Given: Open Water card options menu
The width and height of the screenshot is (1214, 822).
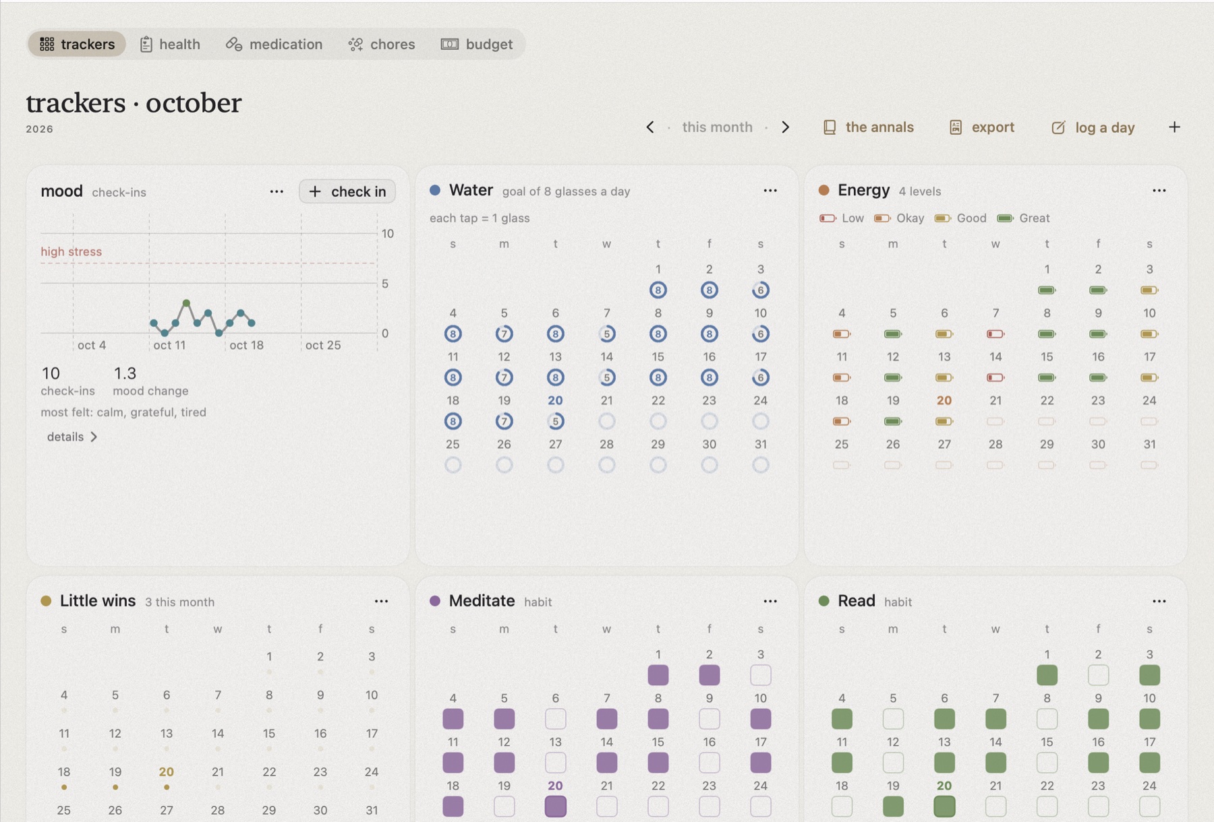Looking at the screenshot, I should click(770, 191).
